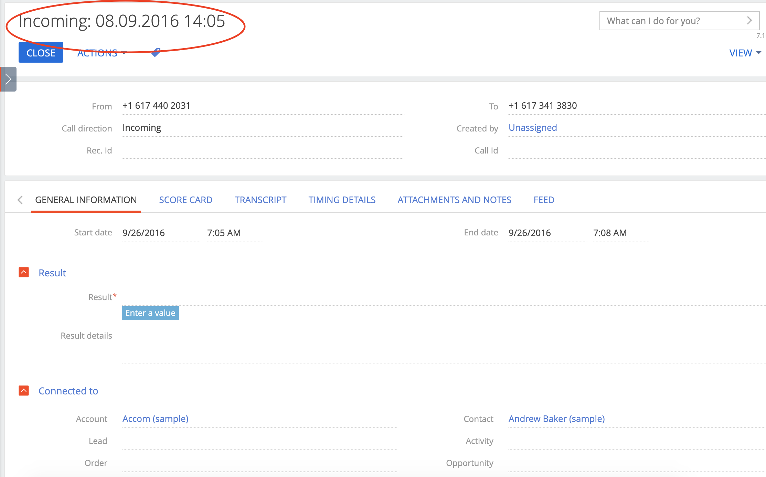Open Attachments and Notes tab
The image size is (766, 477).
[x=455, y=200]
